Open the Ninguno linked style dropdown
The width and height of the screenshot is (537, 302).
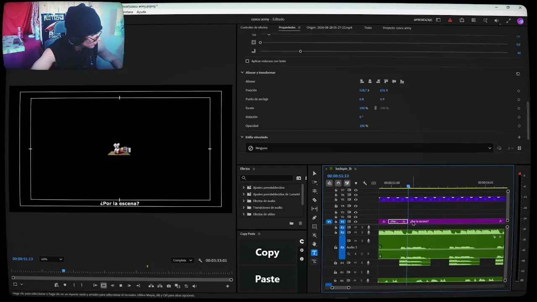369,148
